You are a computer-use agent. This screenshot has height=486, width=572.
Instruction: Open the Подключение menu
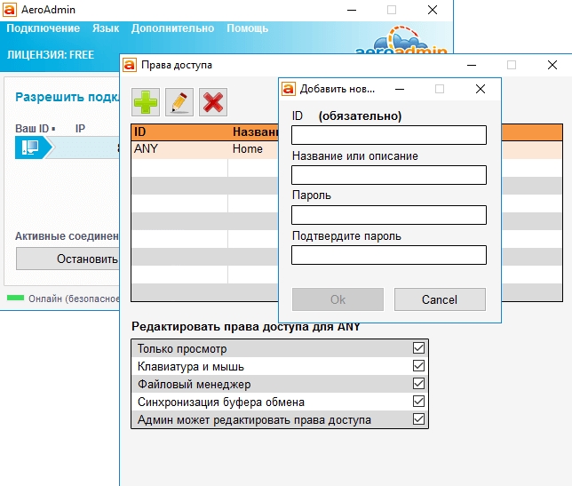point(44,28)
